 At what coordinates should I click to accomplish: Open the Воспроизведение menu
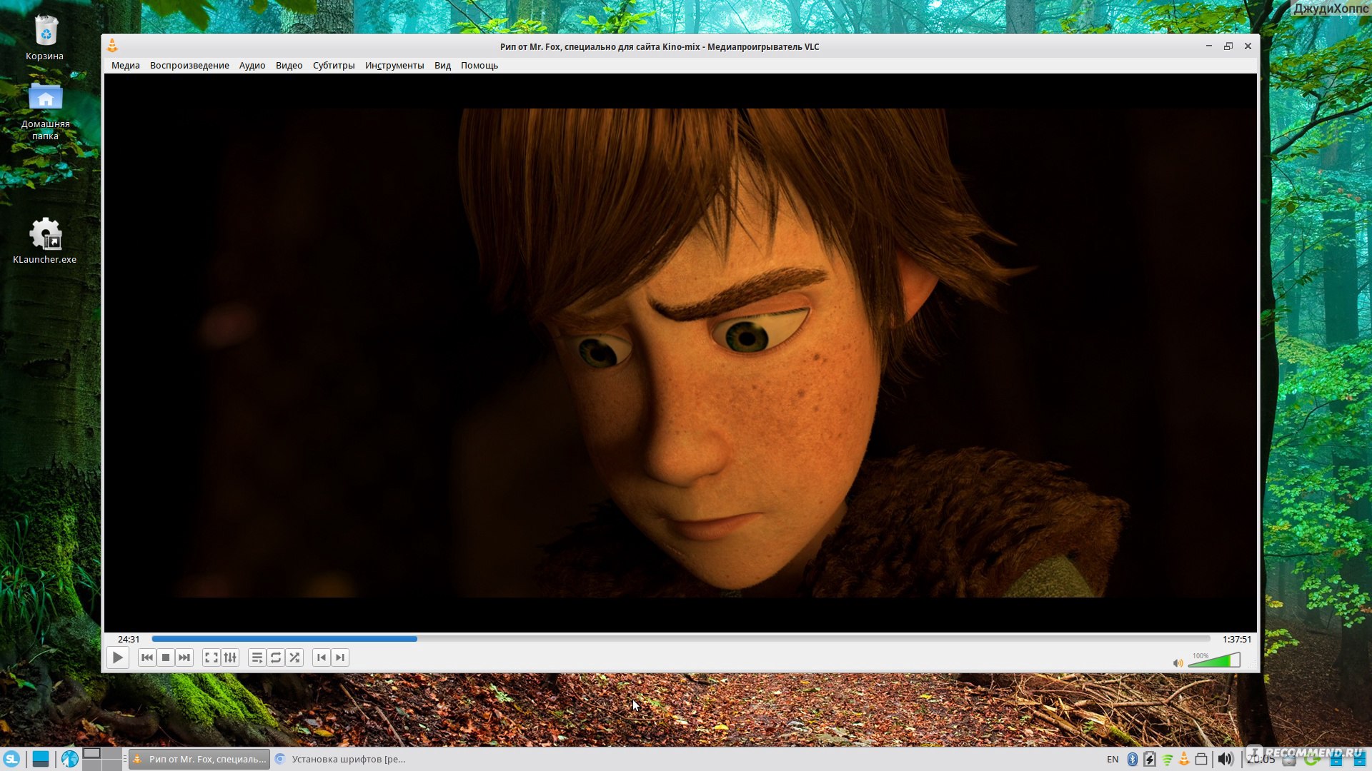(x=189, y=65)
